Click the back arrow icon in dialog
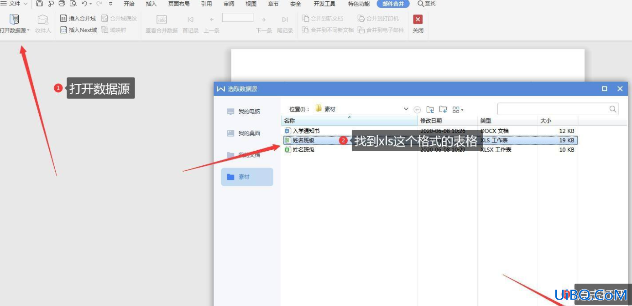The width and height of the screenshot is (632, 306). (417, 109)
